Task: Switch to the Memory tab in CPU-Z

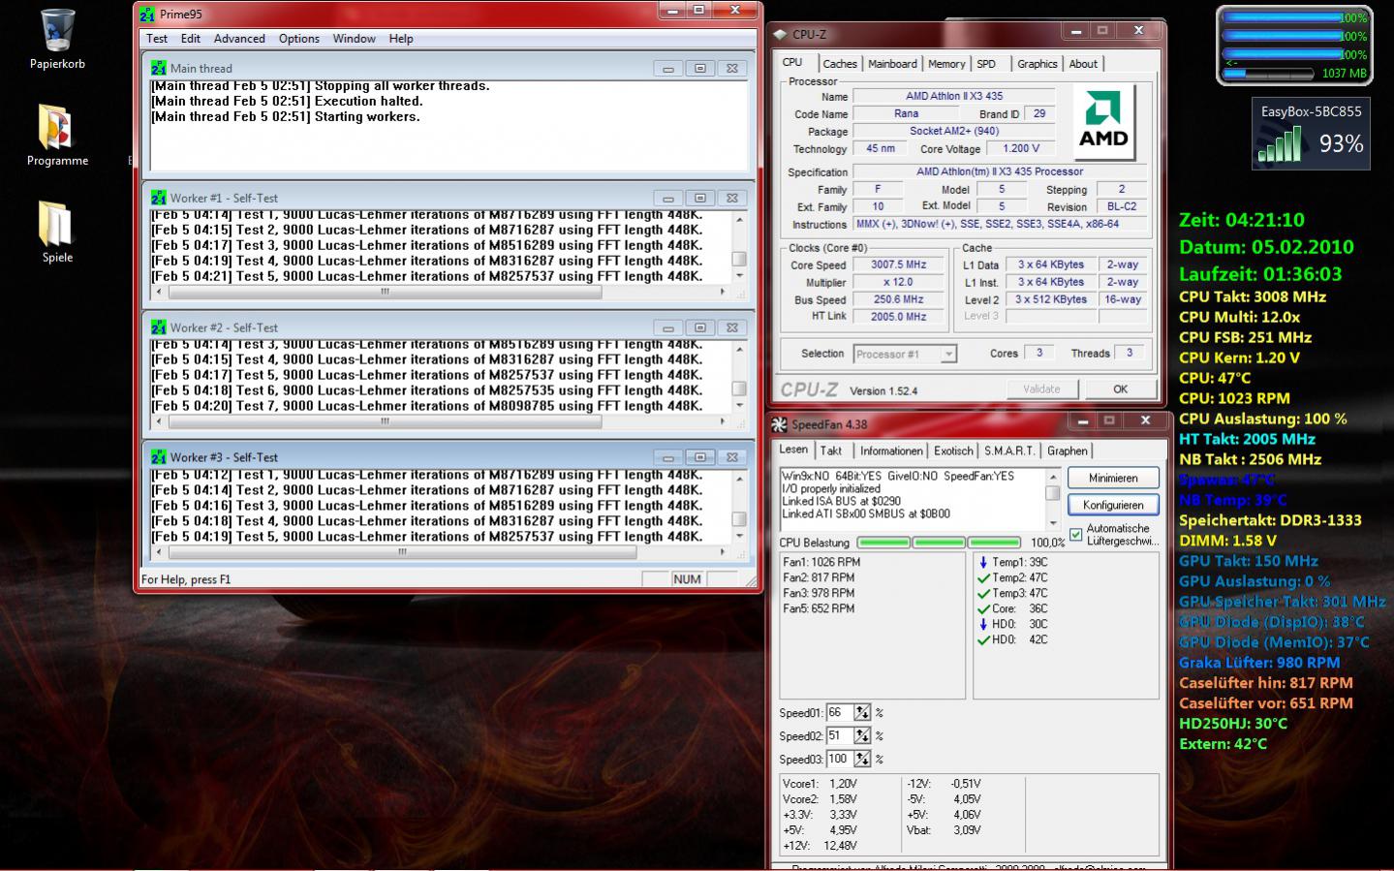Action: click(x=946, y=64)
